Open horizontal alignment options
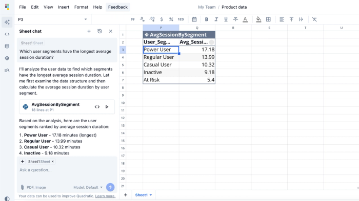359x201 pixels. click(282, 19)
